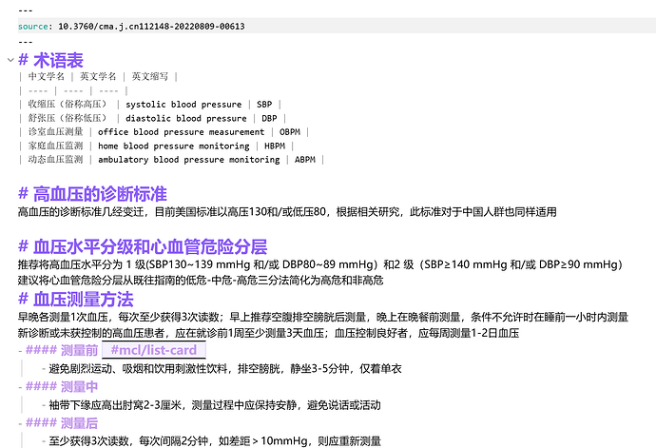The image size is (656, 448).
Task: Click the heading 高血压的诊断标准
Action: pos(100,194)
